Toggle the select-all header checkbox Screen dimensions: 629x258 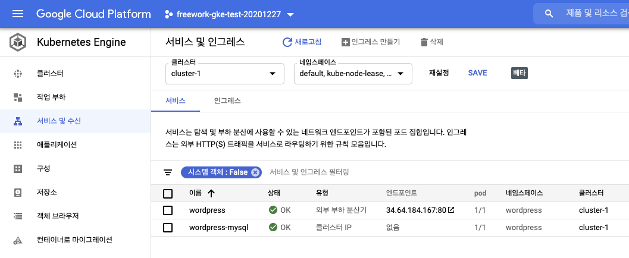coord(168,194)
